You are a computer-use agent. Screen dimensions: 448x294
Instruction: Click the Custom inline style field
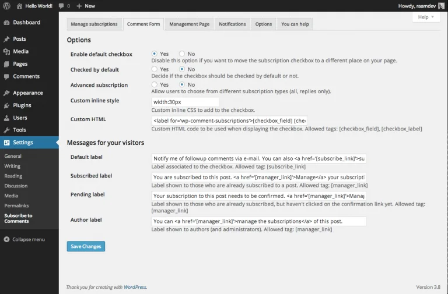(x=185, y=101)
